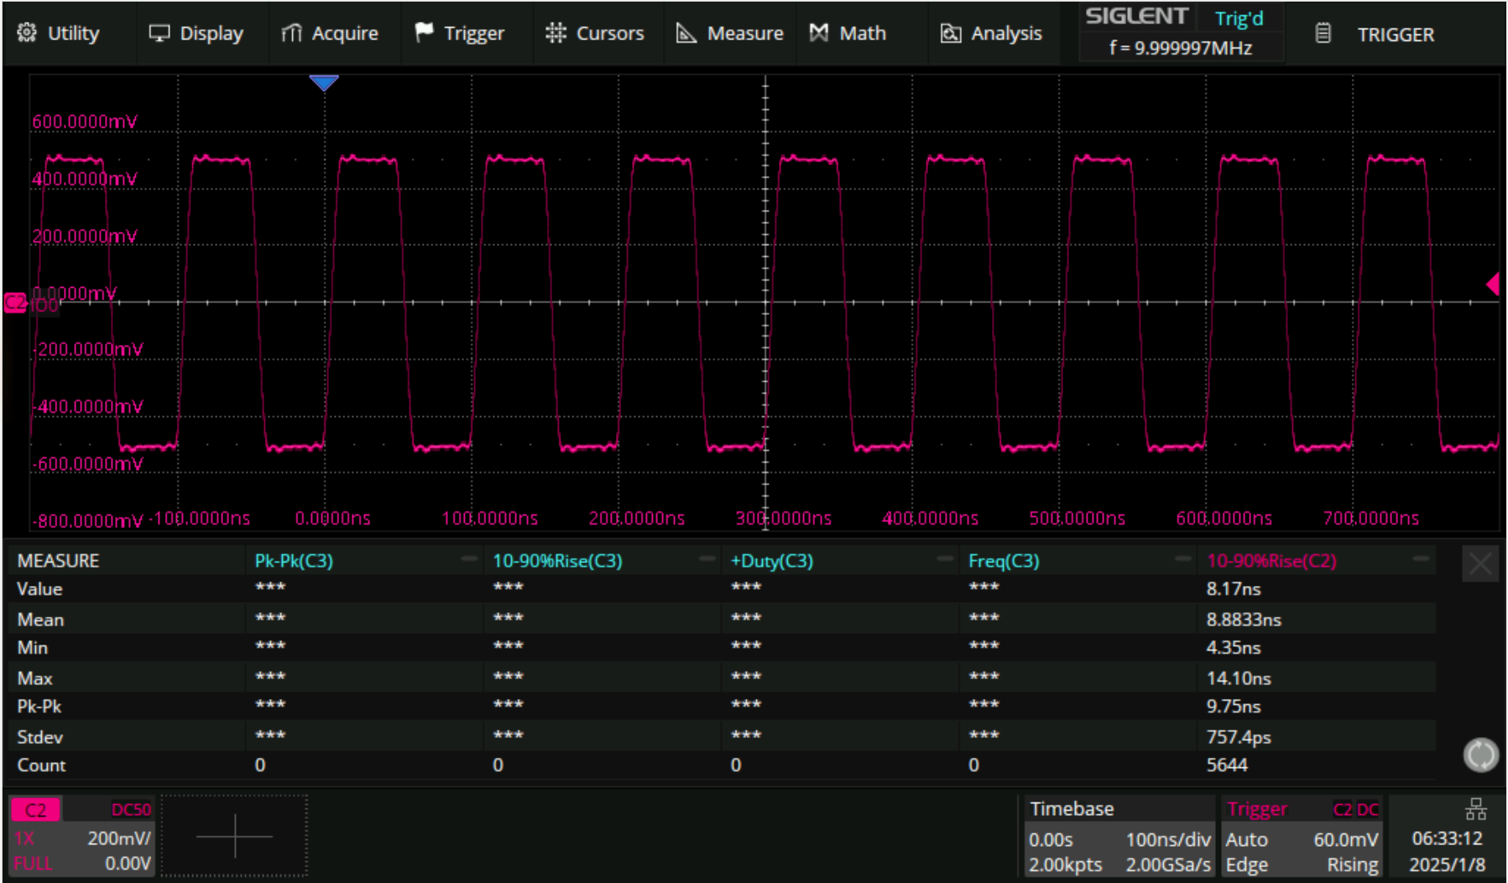Click the C2 0.00V offset value
The height and width of the screenshot is (883, 1508).
tap(128, 864)
